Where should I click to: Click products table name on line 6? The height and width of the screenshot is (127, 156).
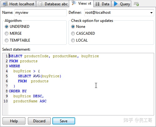[x=40, y=81]
